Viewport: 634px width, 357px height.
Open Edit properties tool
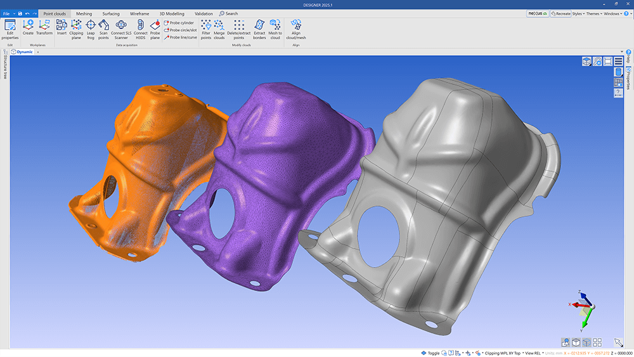coord(10,30)
